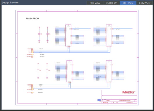
Task: Select the lower-left flash memory chip symbol
Action: 69,71
